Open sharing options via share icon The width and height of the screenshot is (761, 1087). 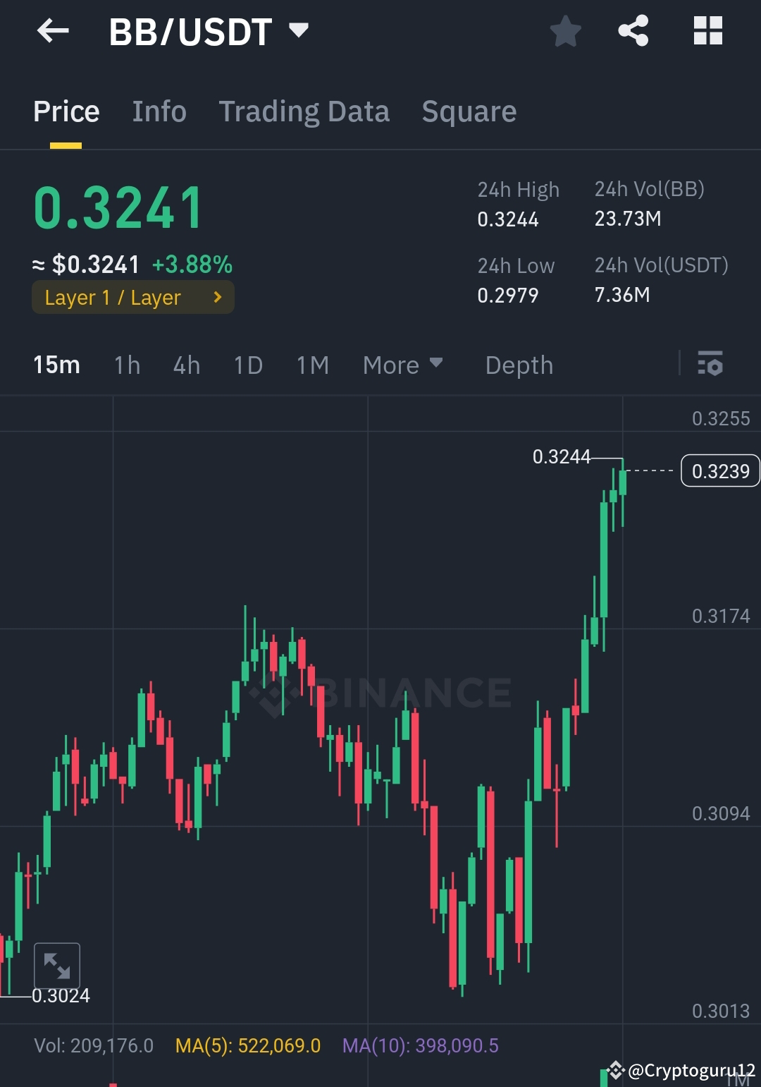coord(632,30)
